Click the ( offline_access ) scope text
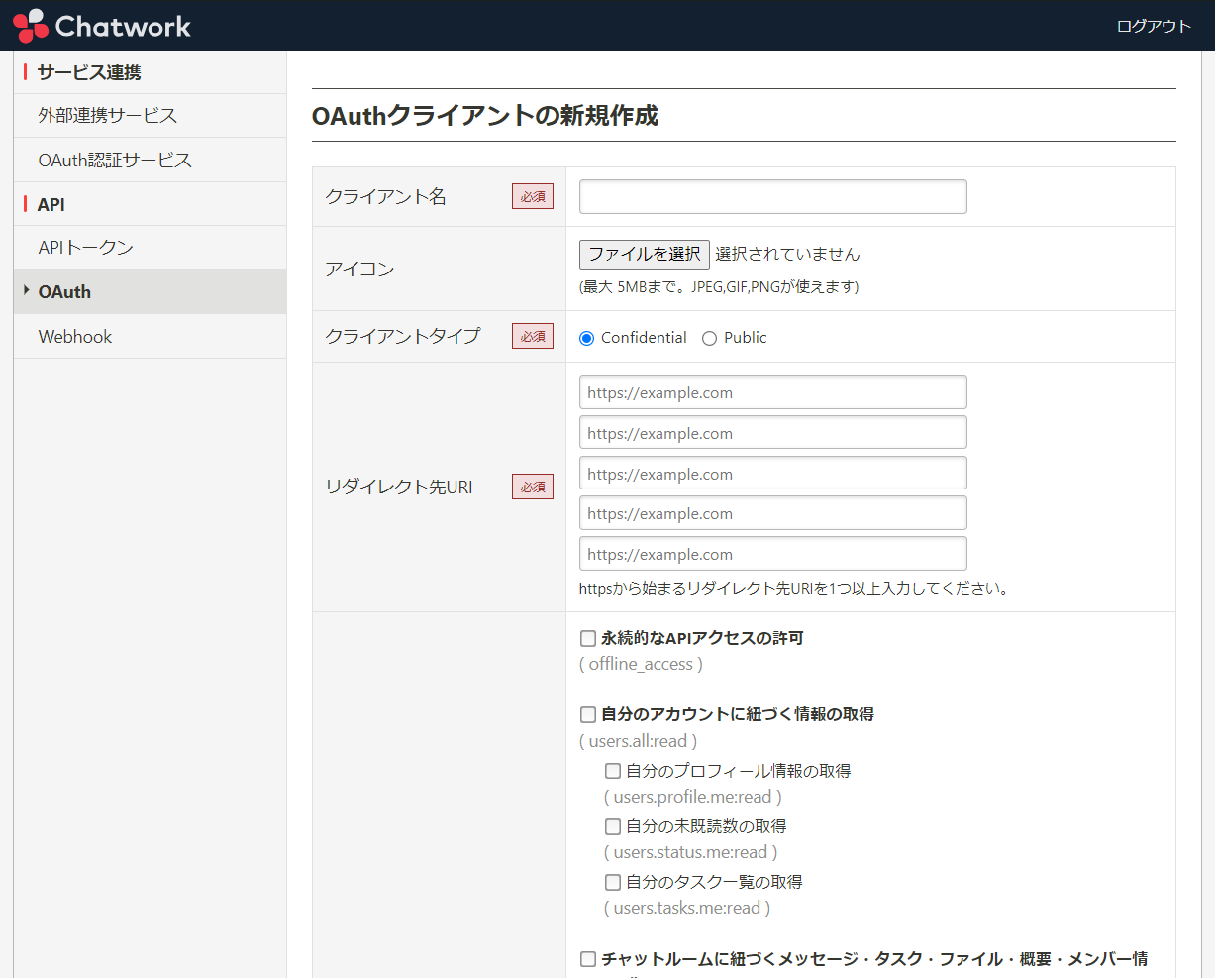Image resolution: width=1215 pixels, height=978 pixels. [641, 664]
